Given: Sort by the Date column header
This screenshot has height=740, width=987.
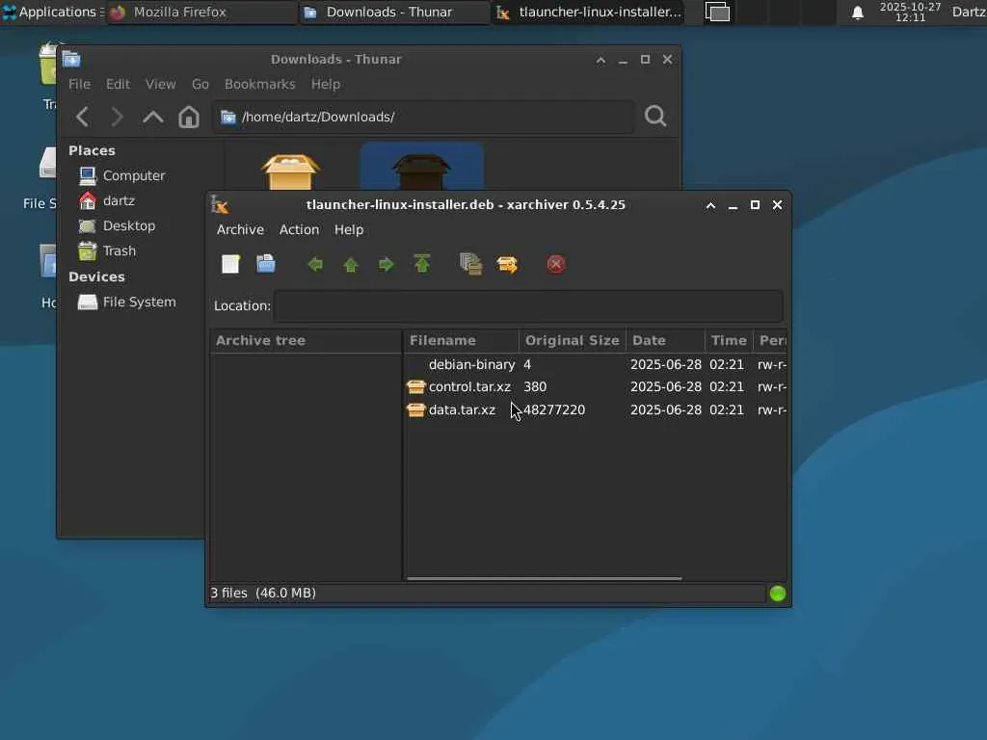Looking at the screenshot, I should click(x=665, y=340).
